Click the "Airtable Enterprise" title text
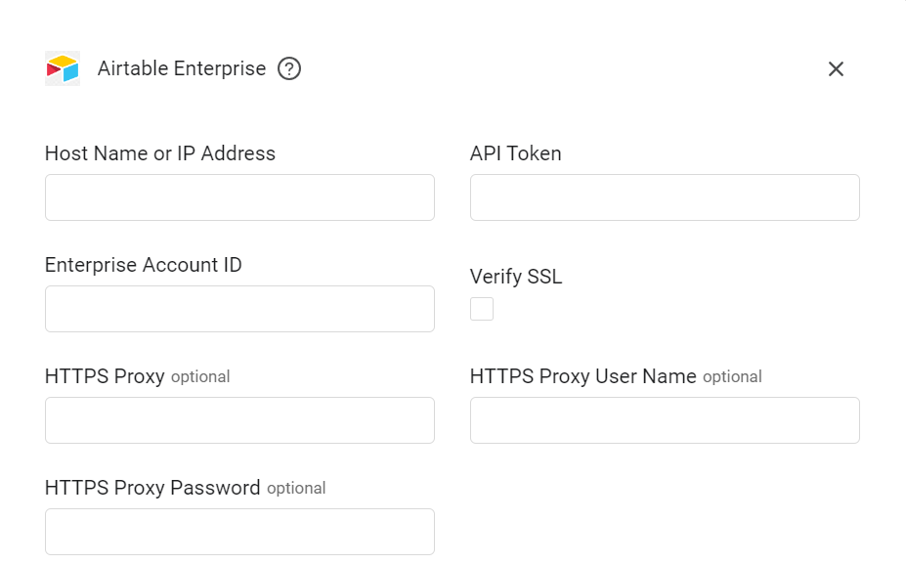 coord(182,68)
